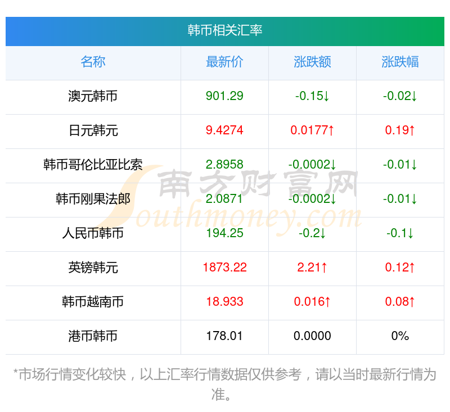
Task: Click the table title 韩币相关汇率
Action: pyautogui.click(x=224, y=30)
